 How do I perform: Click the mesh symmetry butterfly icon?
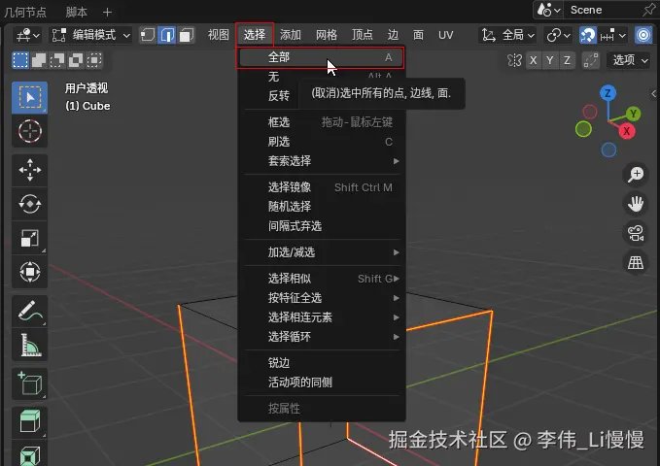click(514, 60)
